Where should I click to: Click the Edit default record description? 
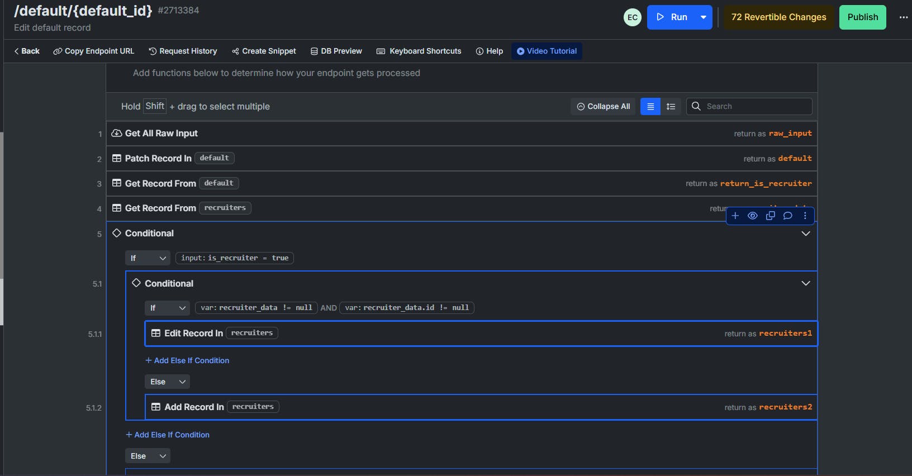point(52,28)
